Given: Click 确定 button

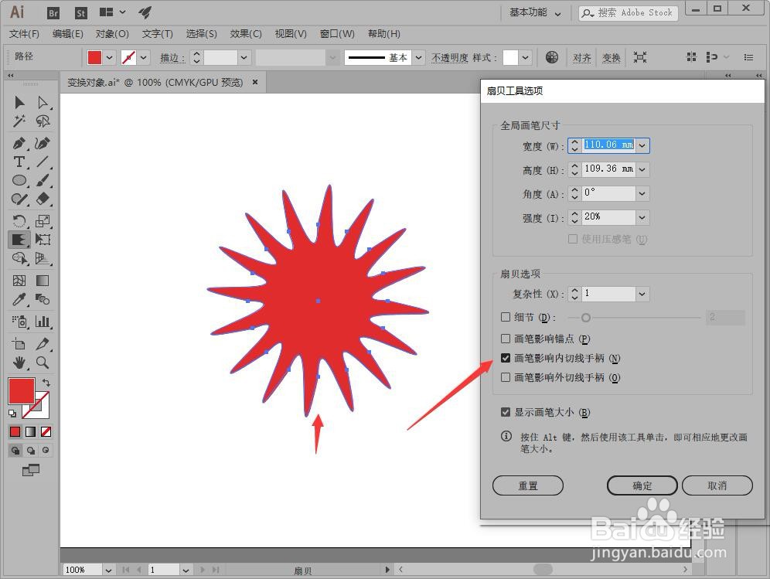Looking at the screenshot, I should (x=642, y=485).
